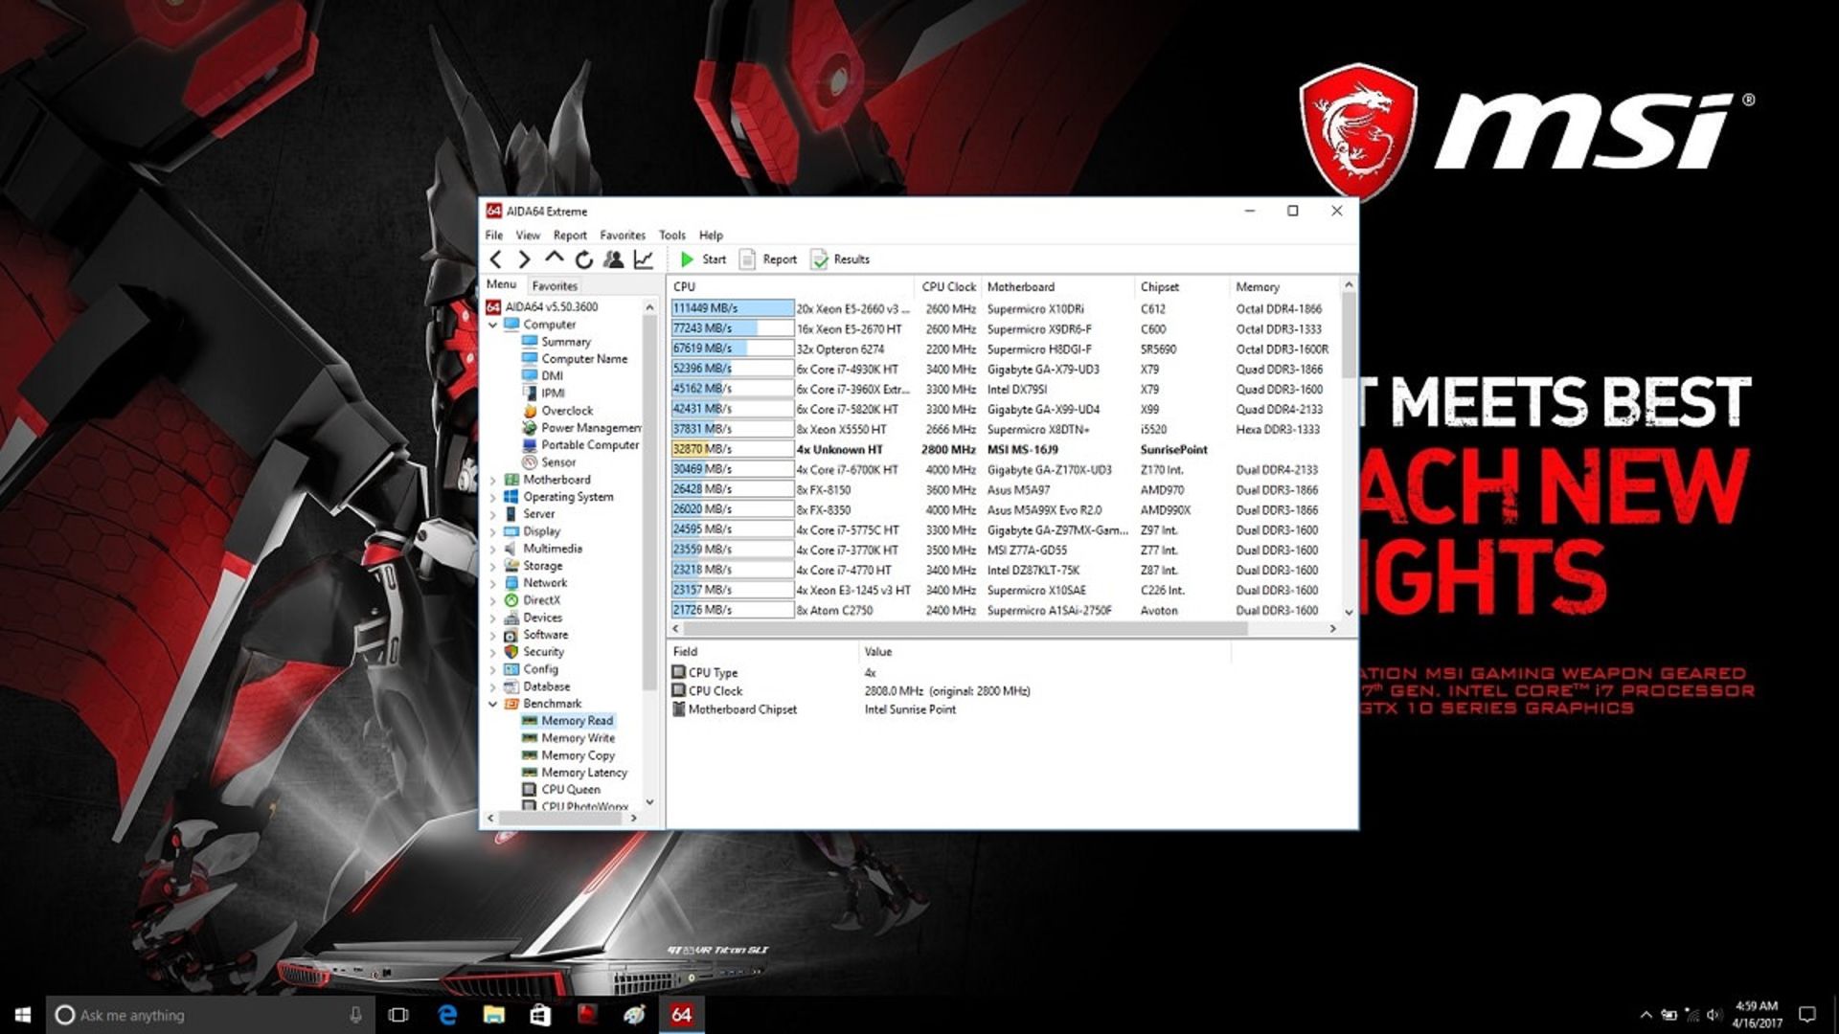1839x1034 pixels.
Task: Switch to the Menu tab in side panel
Action: click(x=501, y=284)
